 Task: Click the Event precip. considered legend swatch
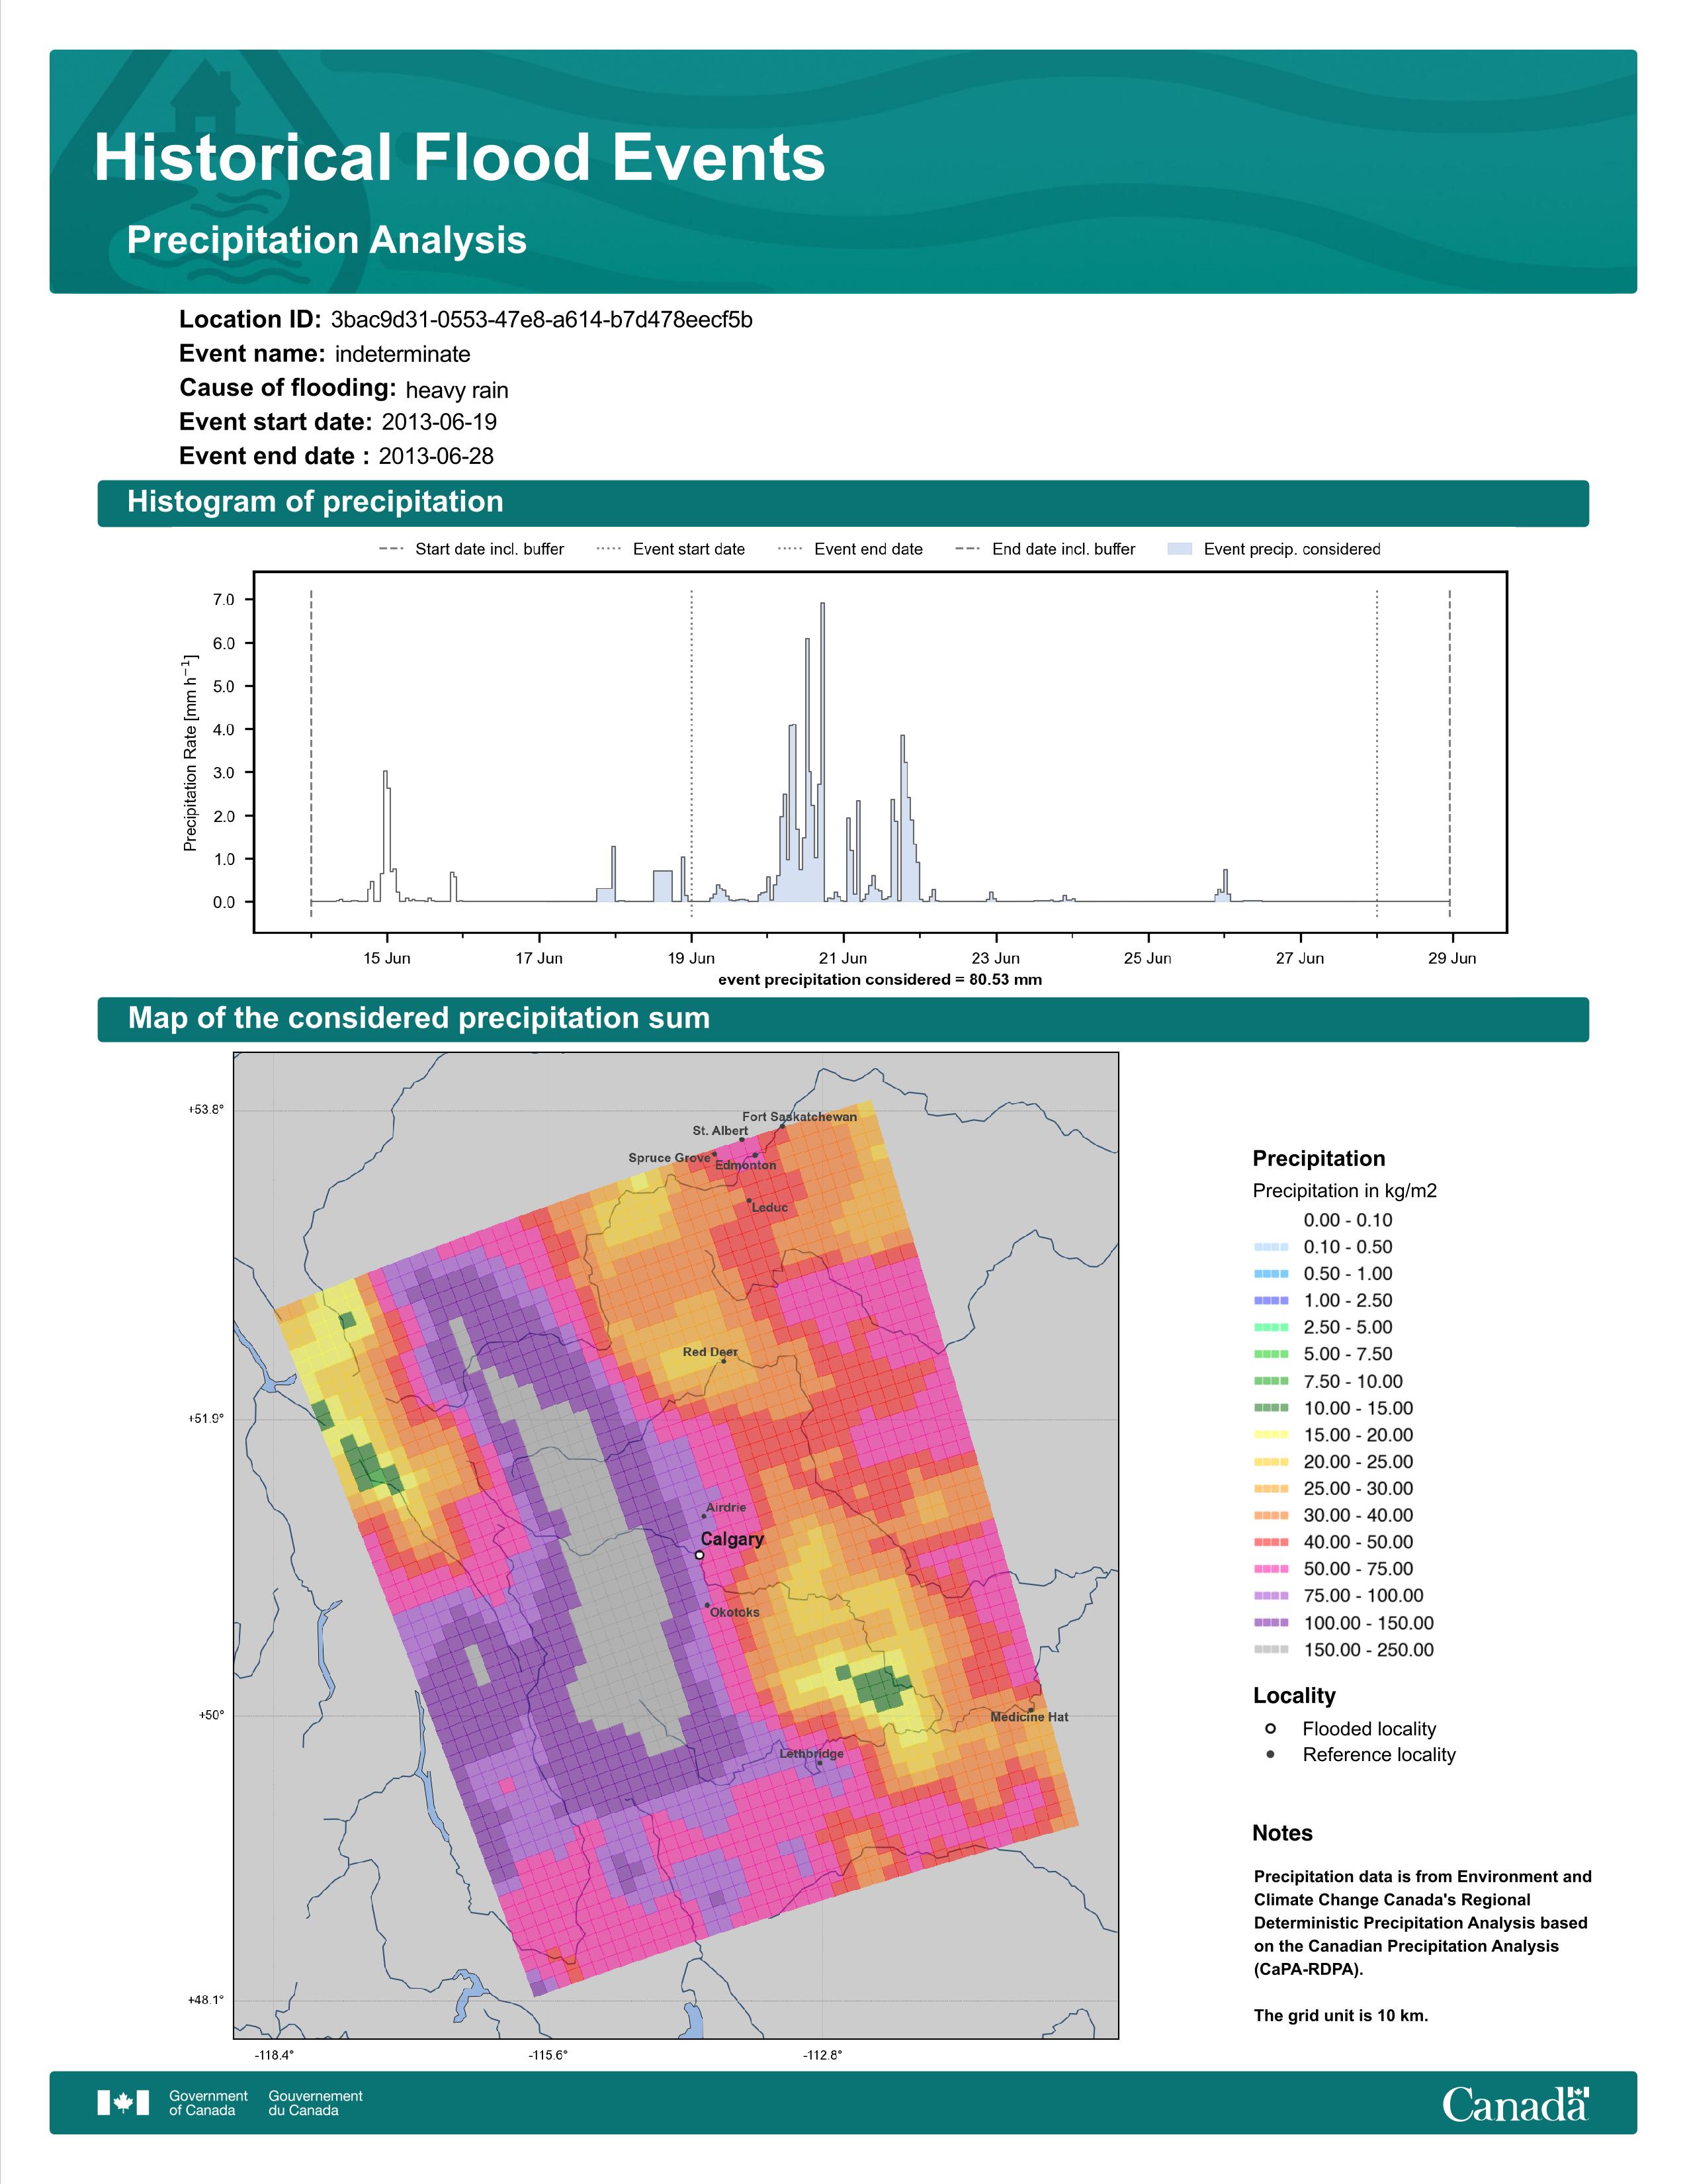pos(1180,549)
